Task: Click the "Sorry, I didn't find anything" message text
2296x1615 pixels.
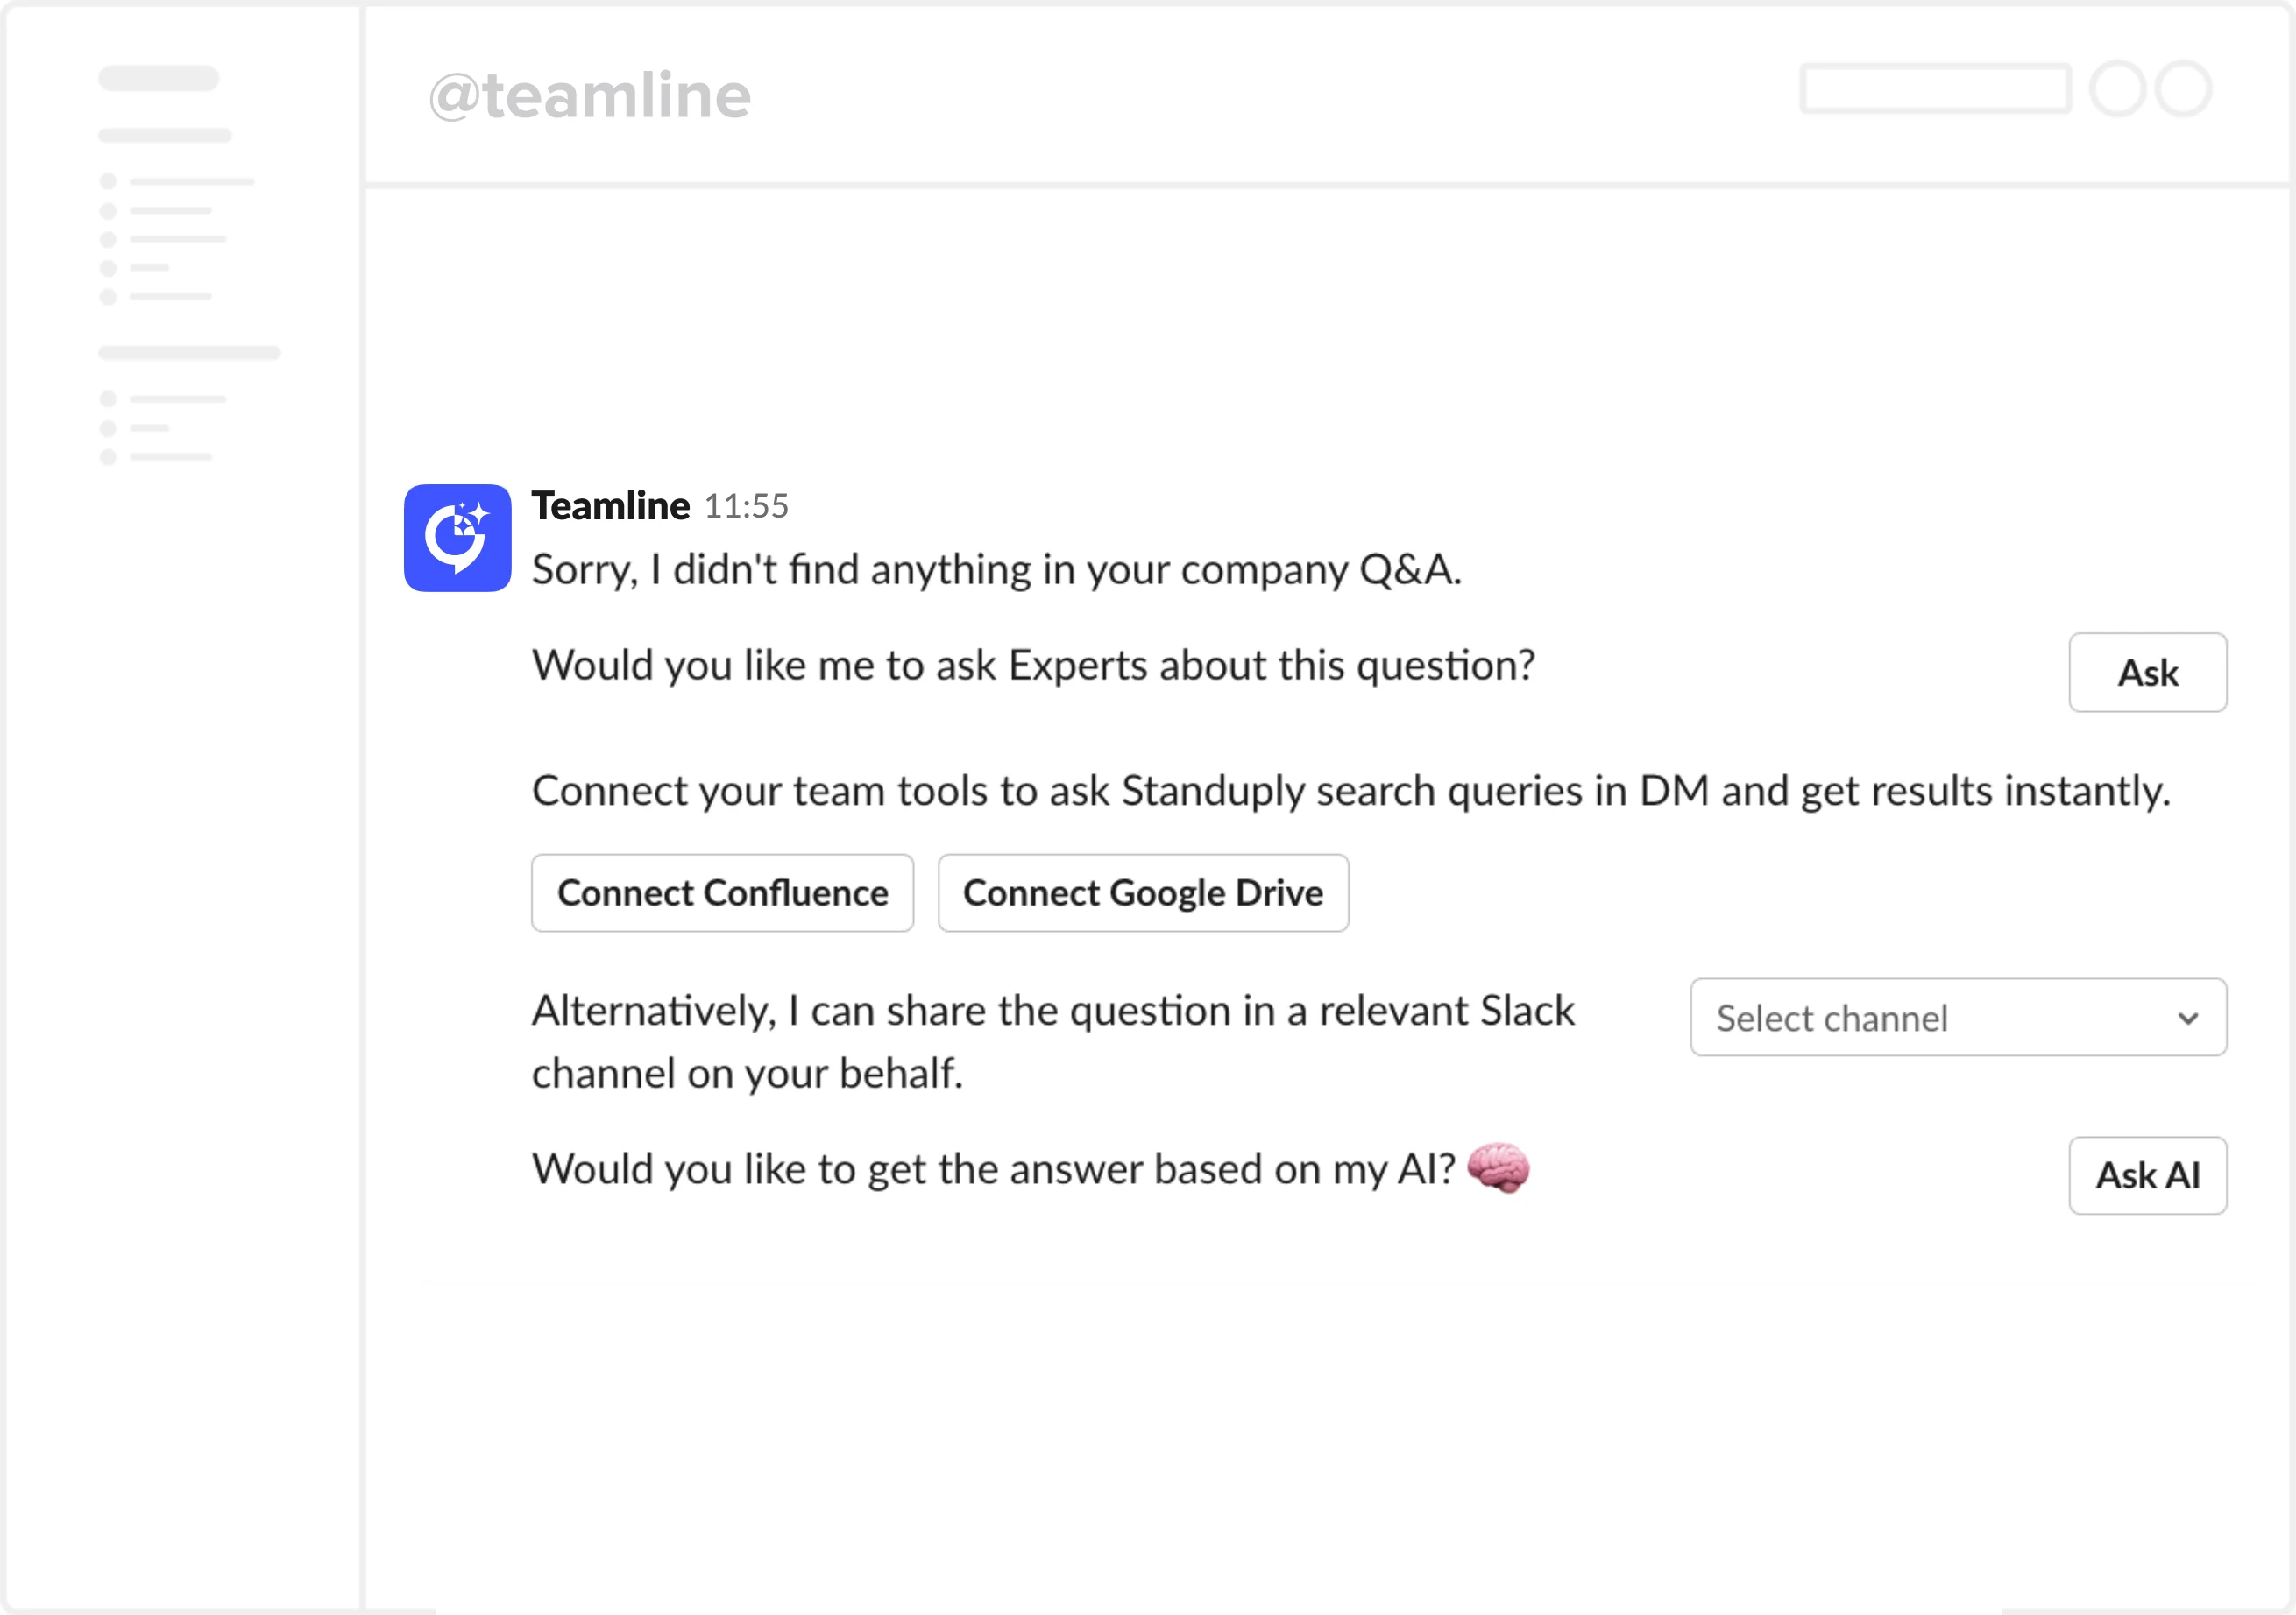Action: click(x=996, y=569)
